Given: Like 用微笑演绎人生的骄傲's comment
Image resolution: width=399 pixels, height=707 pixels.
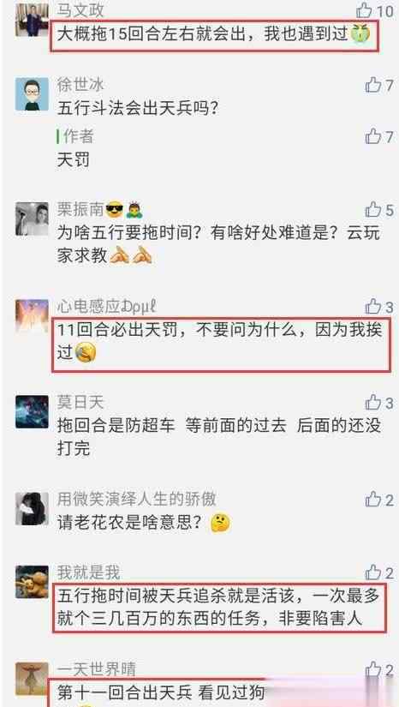Looking at the screenshot, I should 372,499.
